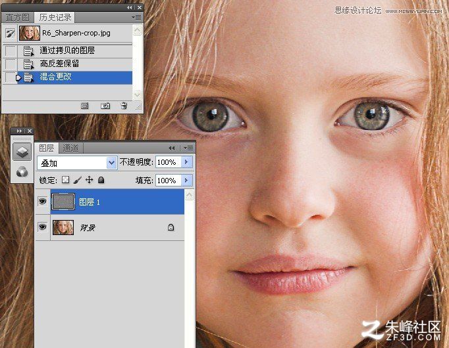Set history brush source at 通过拷贝的图层

tap(11, 51)
